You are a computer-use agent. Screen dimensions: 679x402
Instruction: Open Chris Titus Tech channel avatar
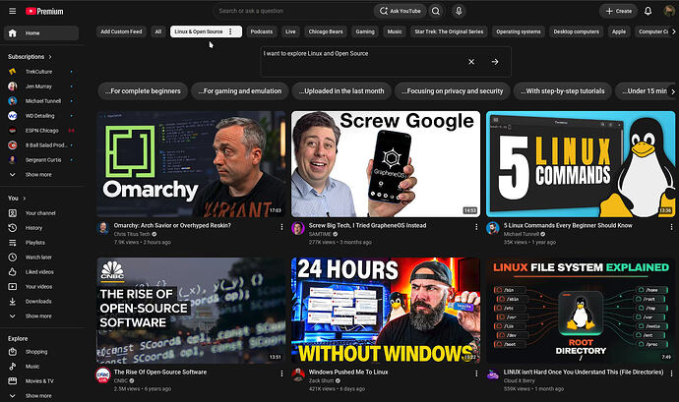(103, 228)
